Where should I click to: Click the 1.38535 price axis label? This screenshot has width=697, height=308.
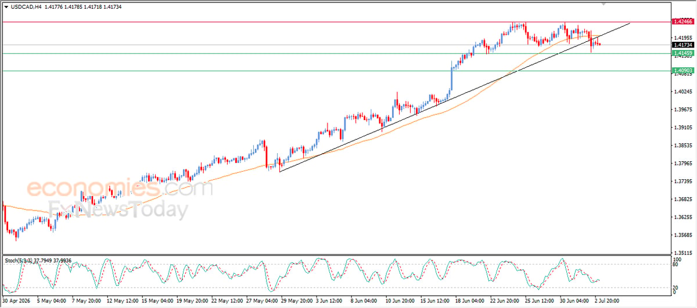coord(682,146)
